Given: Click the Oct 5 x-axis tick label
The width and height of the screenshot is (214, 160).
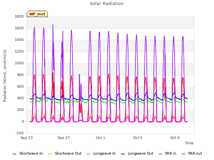Looking at the screenshot, I should click(138, 138).
